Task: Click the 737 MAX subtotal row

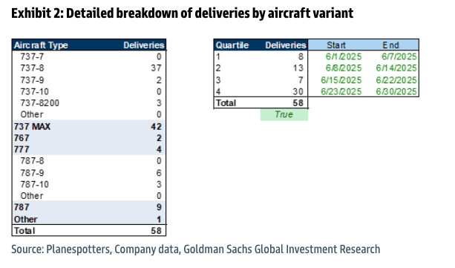Action: 88,127
